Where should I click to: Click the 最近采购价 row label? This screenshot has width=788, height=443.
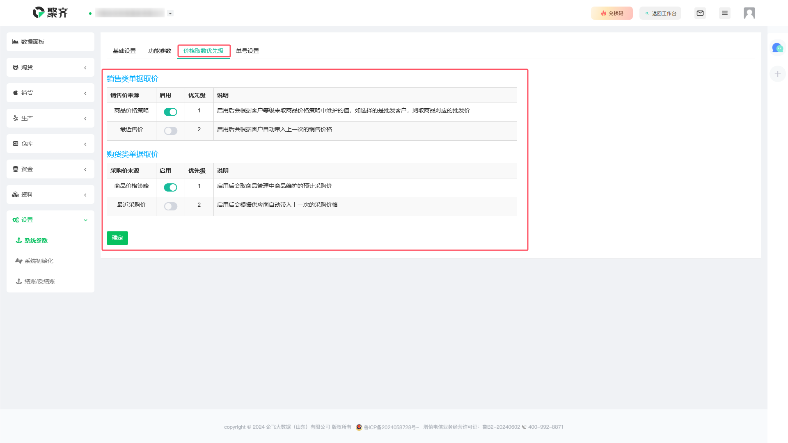click(x=131, y=205)
